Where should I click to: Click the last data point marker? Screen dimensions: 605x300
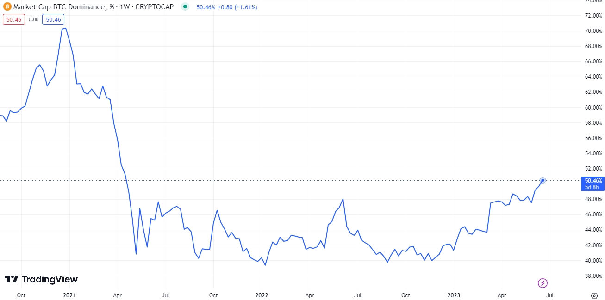[543, 180]
